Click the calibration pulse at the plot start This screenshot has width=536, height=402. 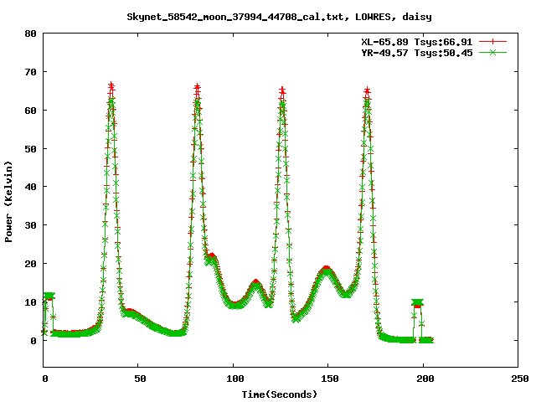point(49,296)
